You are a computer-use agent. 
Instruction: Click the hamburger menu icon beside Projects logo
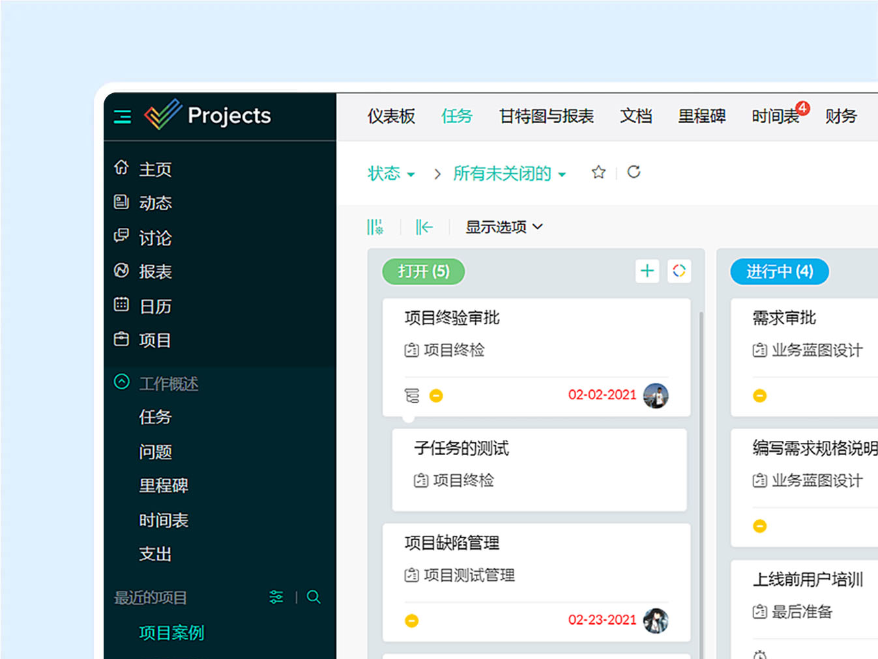pyautogui.click(x=123, y=117)
